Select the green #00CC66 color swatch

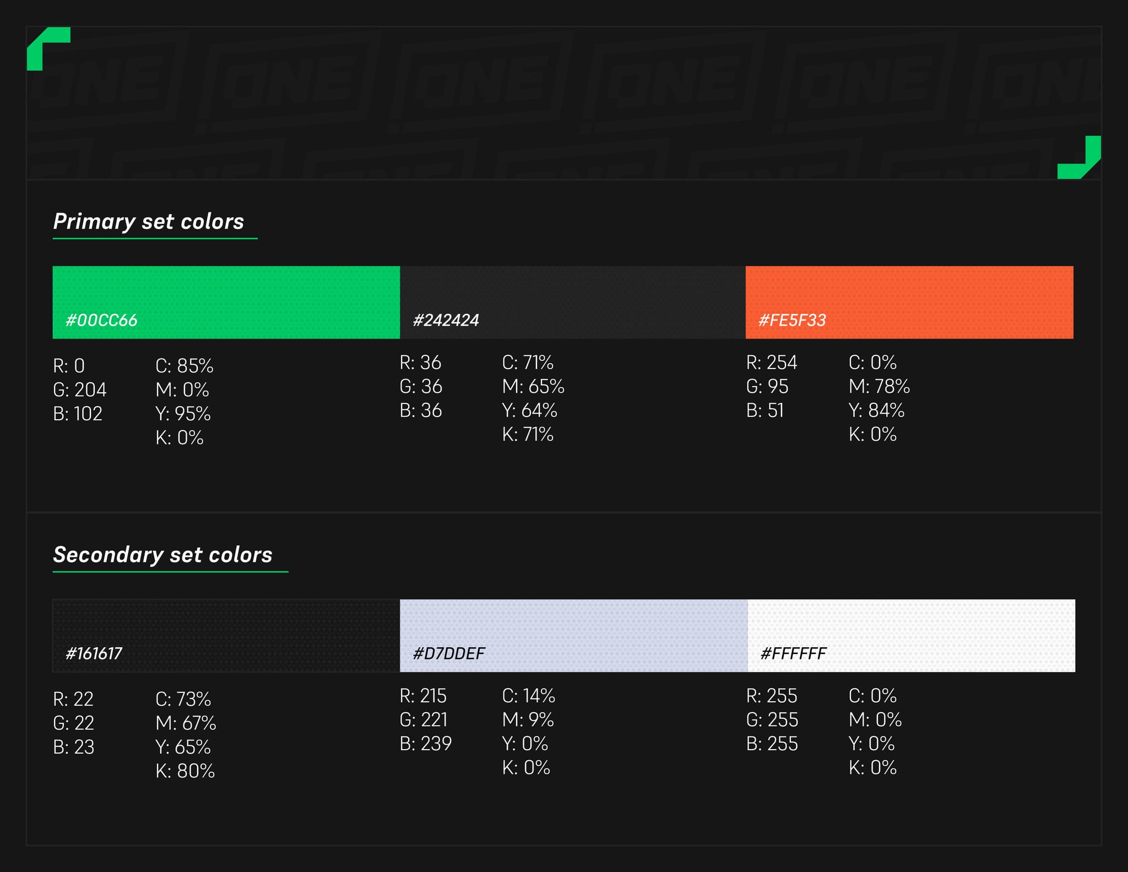point(226,302)
